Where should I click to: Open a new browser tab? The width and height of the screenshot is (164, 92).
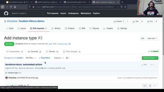click(x=122, y=2)
